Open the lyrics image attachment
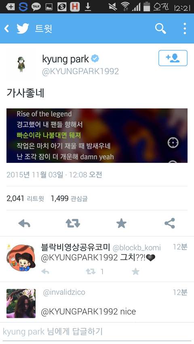Screen dimensions: 194x344 point(97,136)
